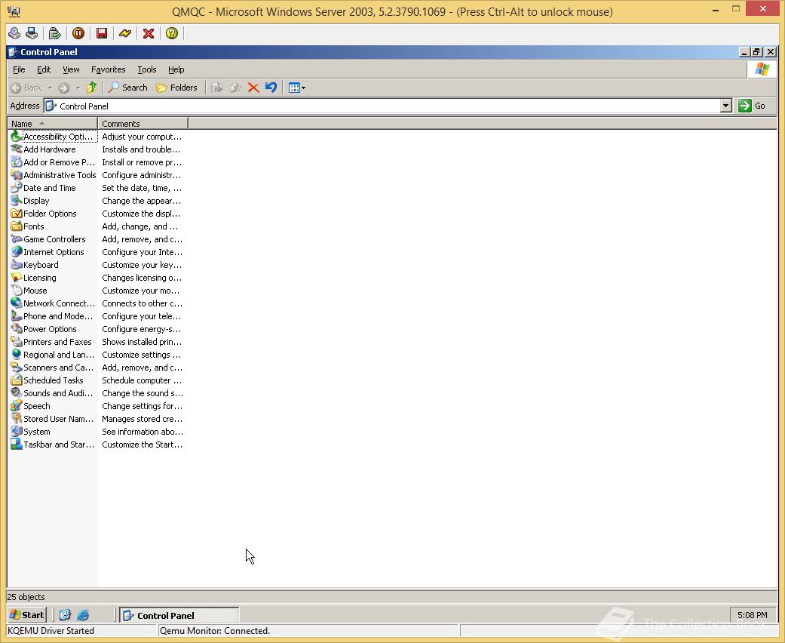Open the Forward history dropdown arrow
The height and width of the screenshot is (643, 785).
click(x=78, y=88)
